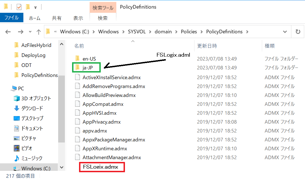
Task: Select the ja-JP folder icon
Action: (x=77, y=67)
